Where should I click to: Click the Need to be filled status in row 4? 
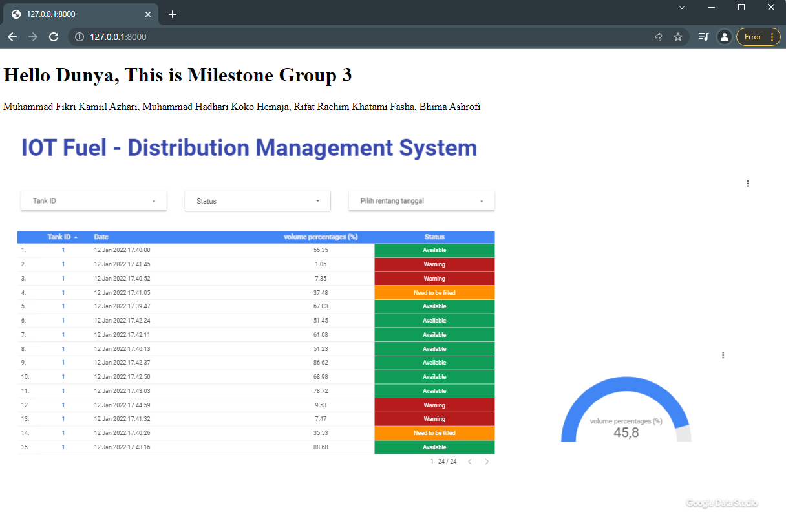(x=434, y=293)
